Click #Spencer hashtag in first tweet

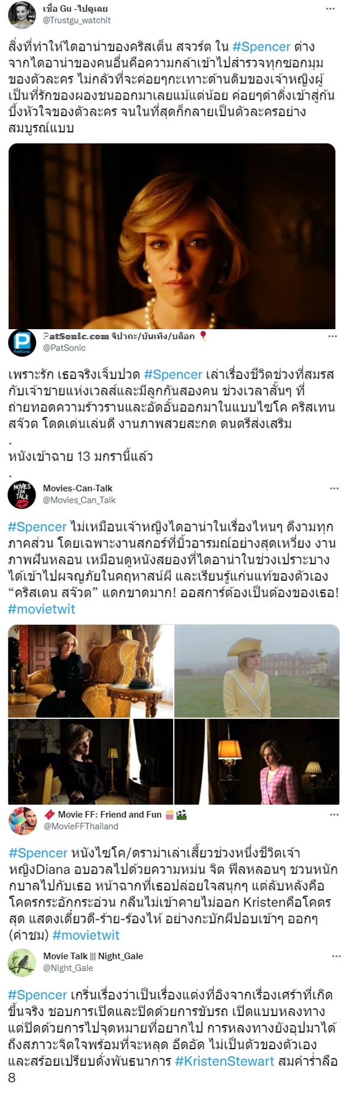click(x=261, y=47)
